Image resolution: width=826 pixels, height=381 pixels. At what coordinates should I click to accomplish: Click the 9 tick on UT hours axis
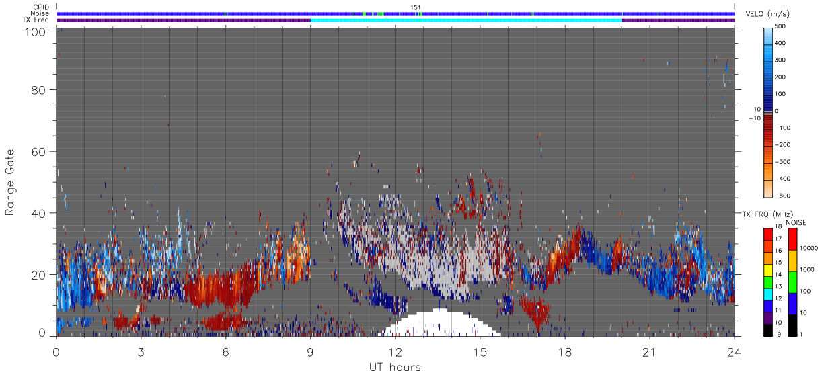(310, 352)
